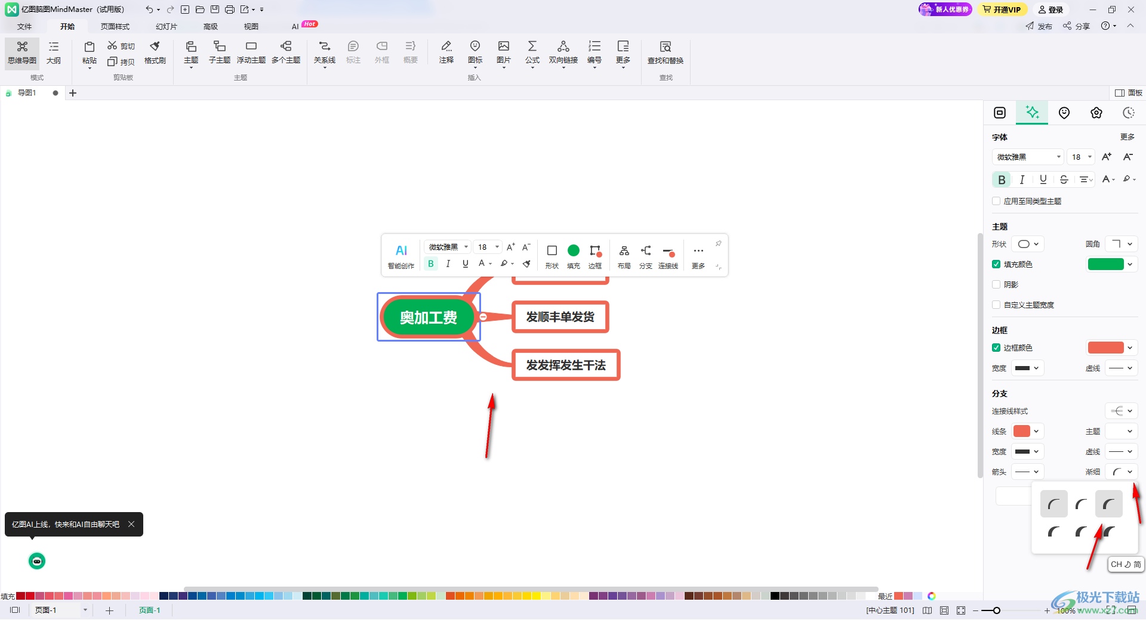The image size is (1146, 620).
Task: Switch to 幻灯片 tab
Action: [x=167, y=26]
